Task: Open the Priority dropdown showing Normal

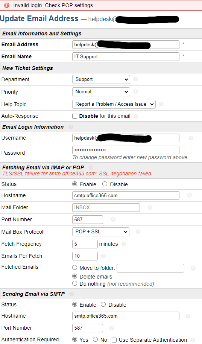Action: pos(101,92)
